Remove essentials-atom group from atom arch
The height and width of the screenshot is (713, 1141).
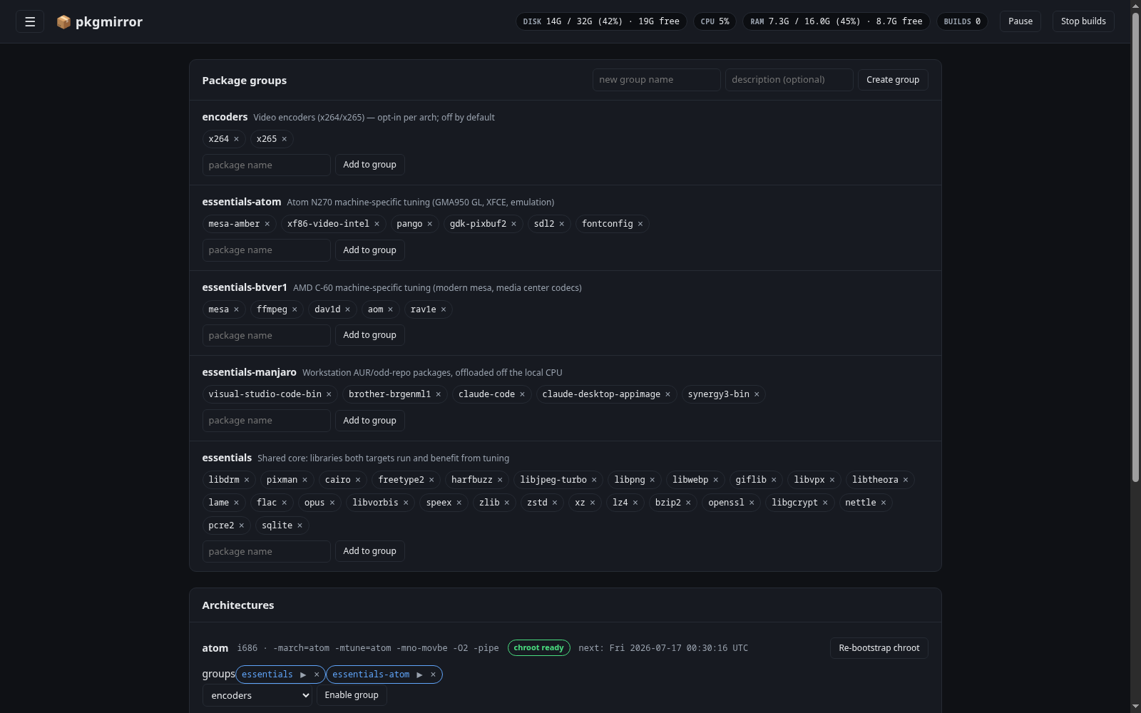click(x=433, y=674)
